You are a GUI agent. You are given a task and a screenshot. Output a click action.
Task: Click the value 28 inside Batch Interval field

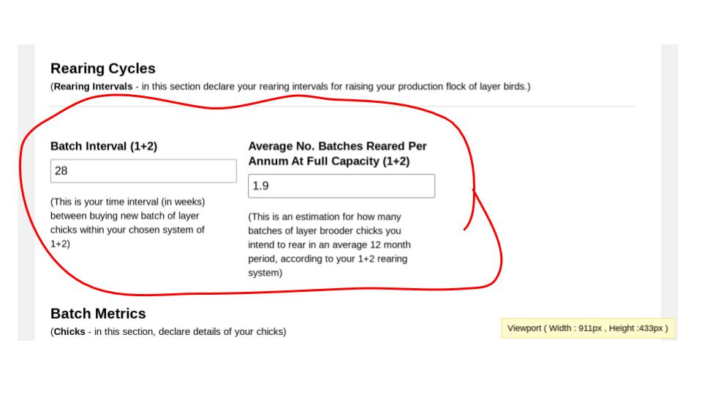[61, 171]
